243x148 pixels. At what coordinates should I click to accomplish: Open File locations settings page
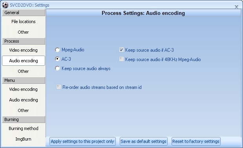tap(24, 22)
